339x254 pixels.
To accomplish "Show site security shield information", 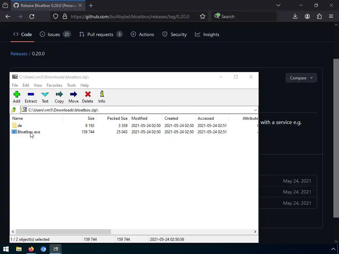I will (56, 17).
